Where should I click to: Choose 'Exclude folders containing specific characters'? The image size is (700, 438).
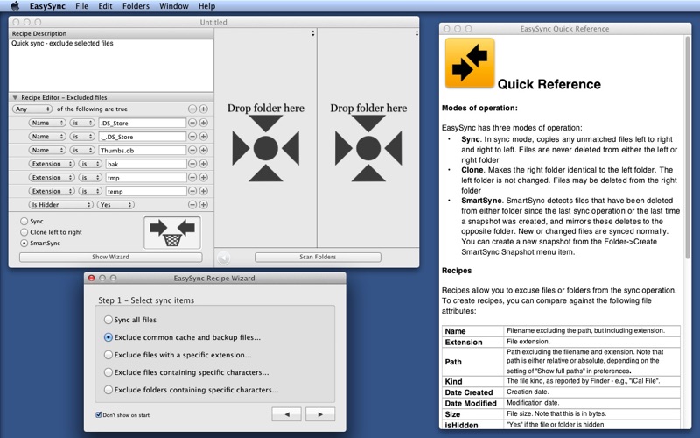coord(108,390)
